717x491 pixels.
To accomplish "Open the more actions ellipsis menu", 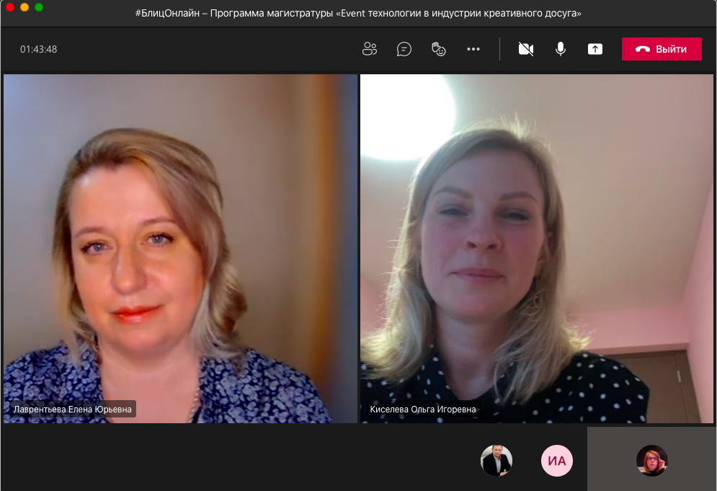I will point(473,49).
